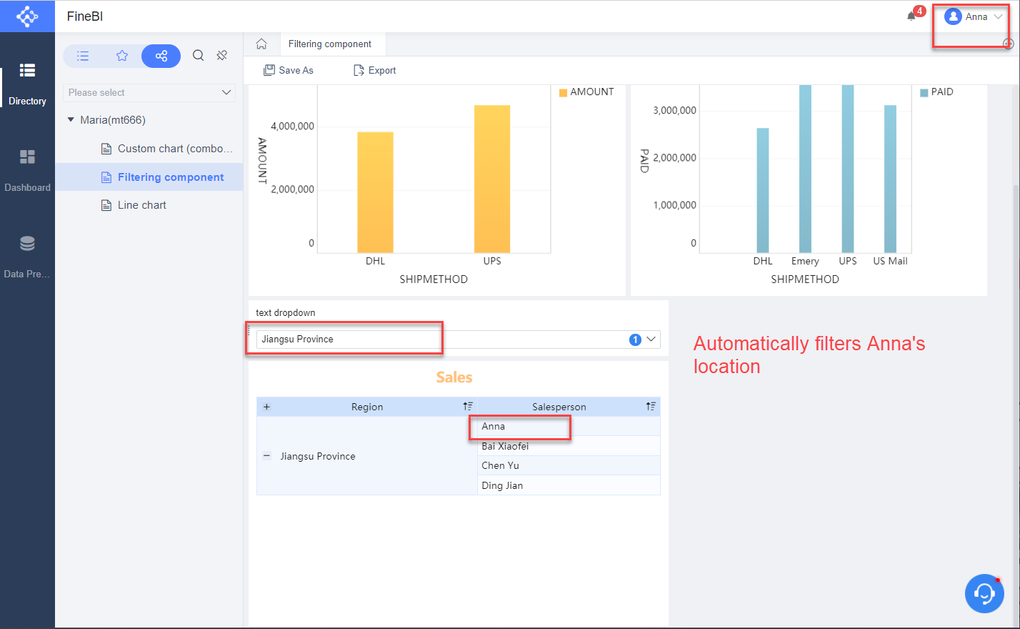Click the home icon tab
Image resolution: width=1020 pixels, height=629 pixels.
[x=261, y=44]
